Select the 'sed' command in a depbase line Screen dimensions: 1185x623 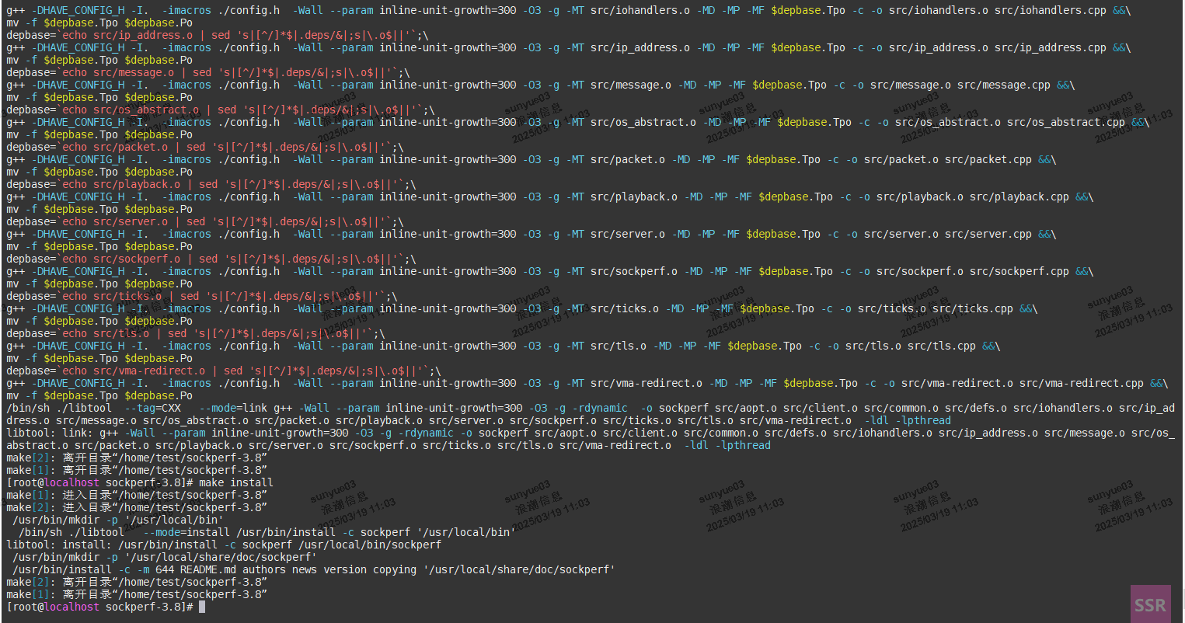(224, 35)
